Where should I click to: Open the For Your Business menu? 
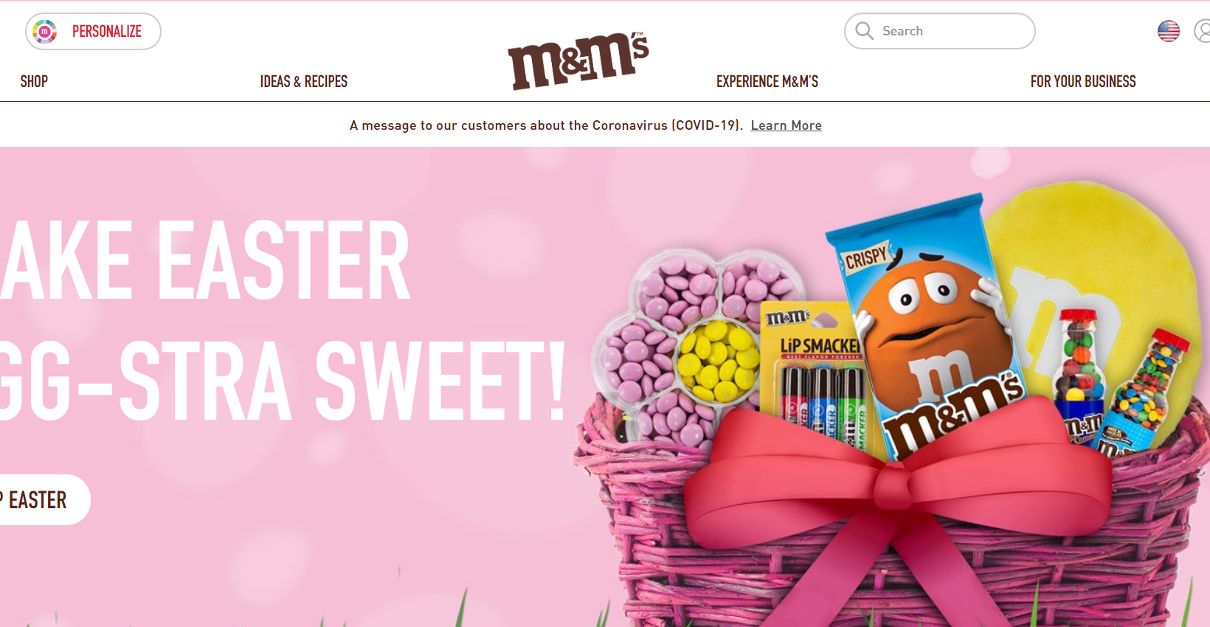(1083, 81)
